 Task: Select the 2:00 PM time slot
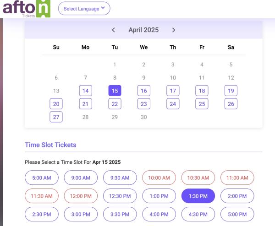coord(237,196)
